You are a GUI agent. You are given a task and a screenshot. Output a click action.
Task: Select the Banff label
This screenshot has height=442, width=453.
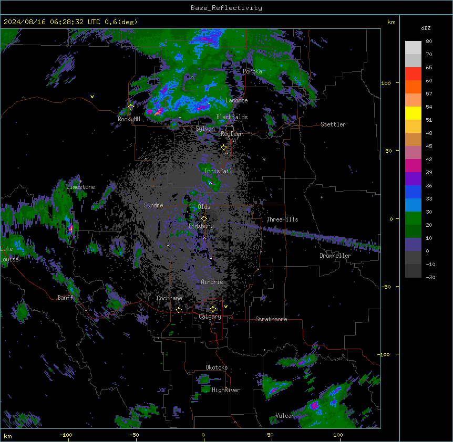(x=65, y=298)
